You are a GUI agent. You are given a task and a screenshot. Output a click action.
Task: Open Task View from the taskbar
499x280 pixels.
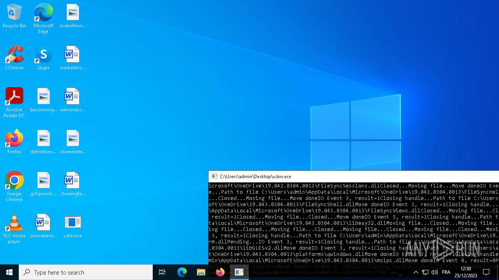[x=162, y=272]
